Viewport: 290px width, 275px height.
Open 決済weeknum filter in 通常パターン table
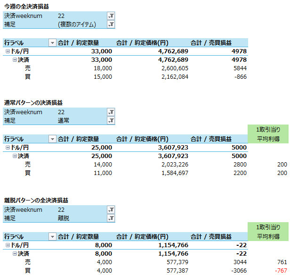pos(111,112)
